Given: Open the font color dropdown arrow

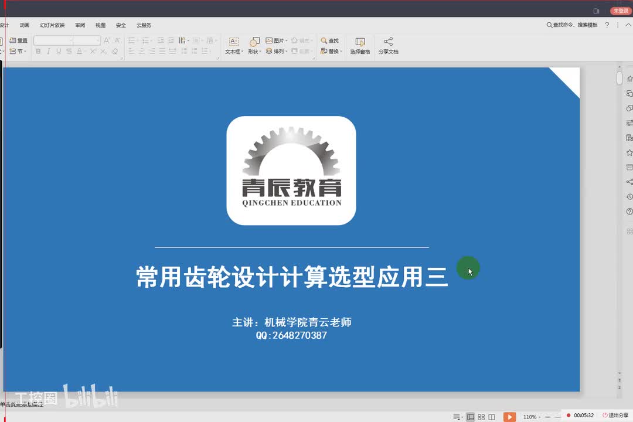Looking at the screenshot, I should click(x=86, y=52).
